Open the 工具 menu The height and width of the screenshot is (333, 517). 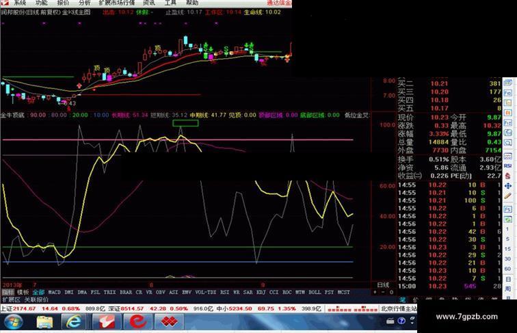[170, 3]
